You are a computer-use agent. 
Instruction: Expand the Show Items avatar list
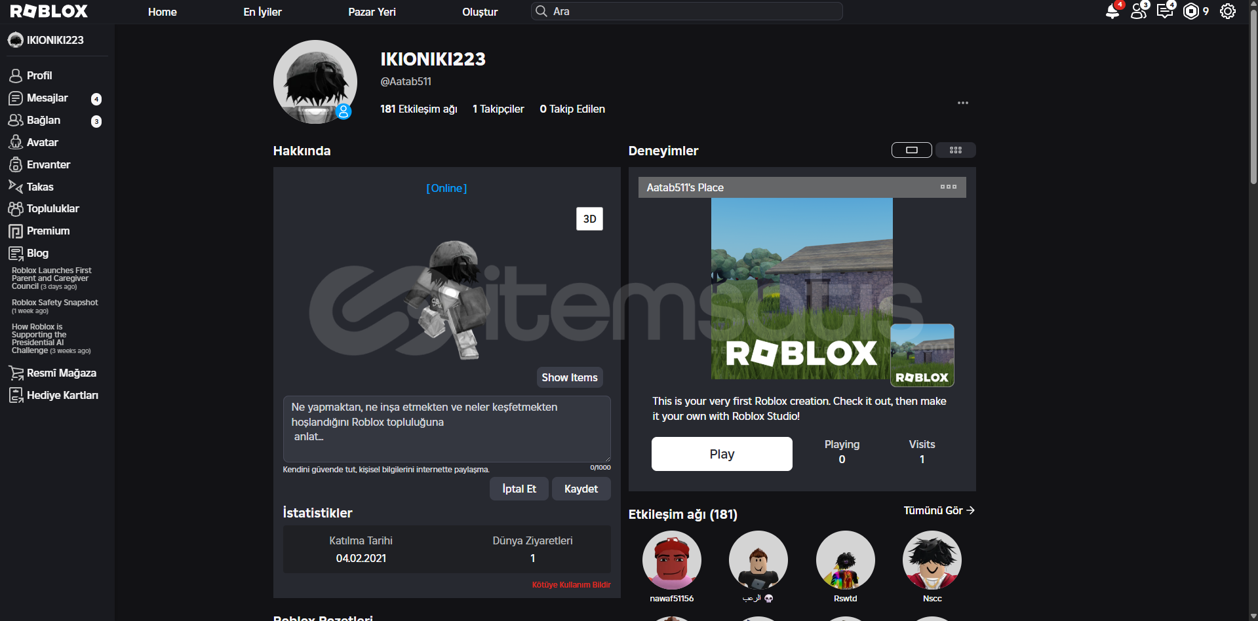tap(569, 377)
